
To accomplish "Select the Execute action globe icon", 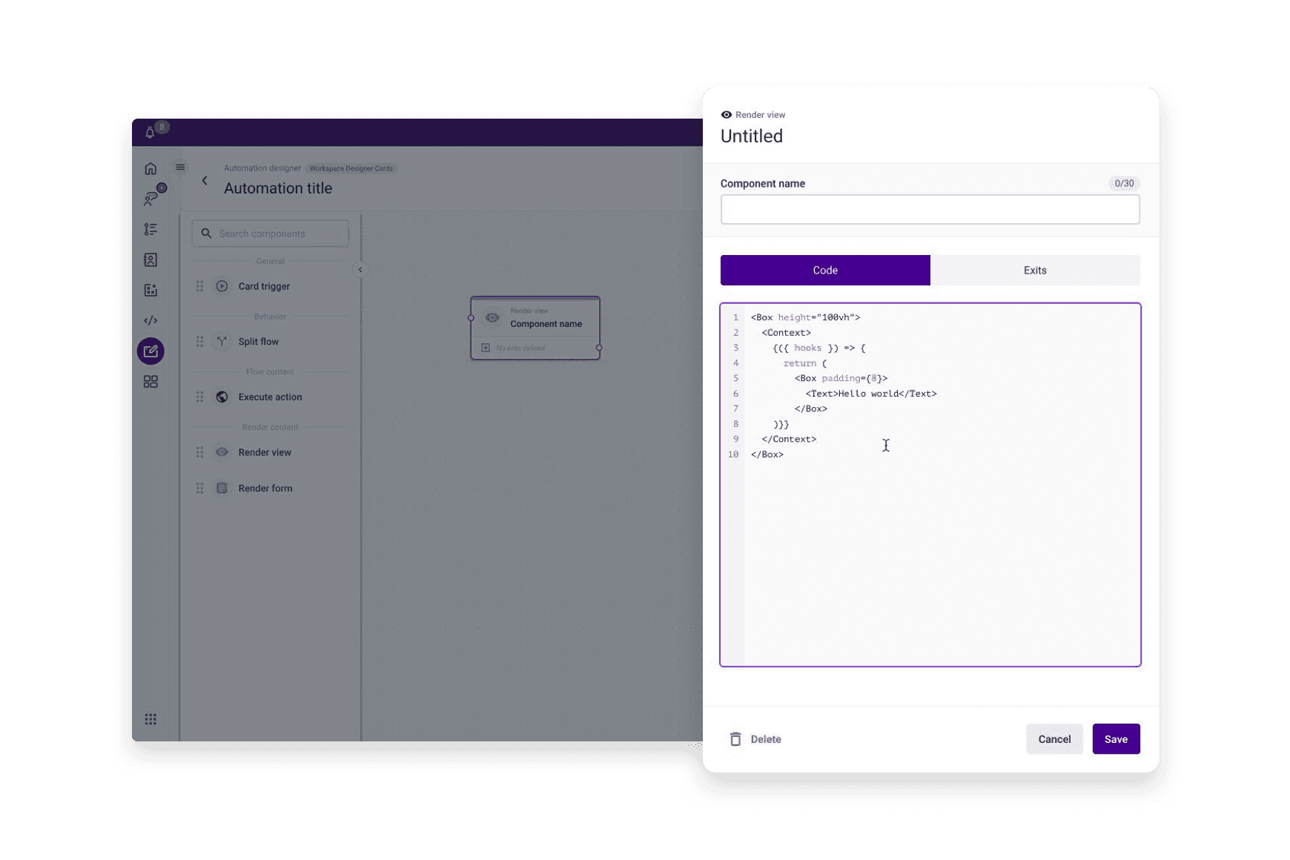I will [222, 397].
